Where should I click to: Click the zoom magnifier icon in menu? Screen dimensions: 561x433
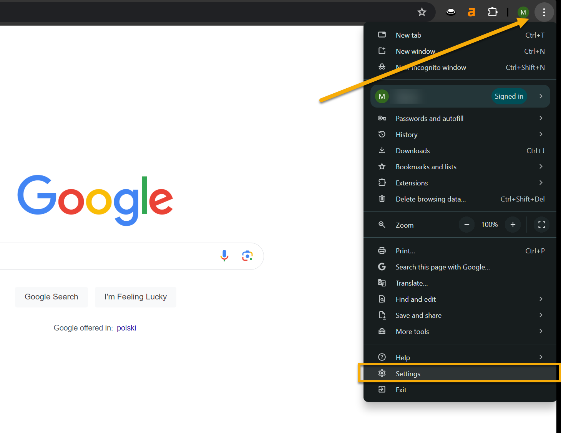382,225
